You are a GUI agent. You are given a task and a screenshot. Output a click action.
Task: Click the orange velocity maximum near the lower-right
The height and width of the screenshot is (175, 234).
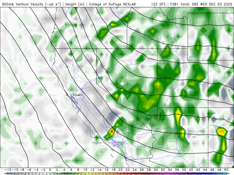[222, 132]
